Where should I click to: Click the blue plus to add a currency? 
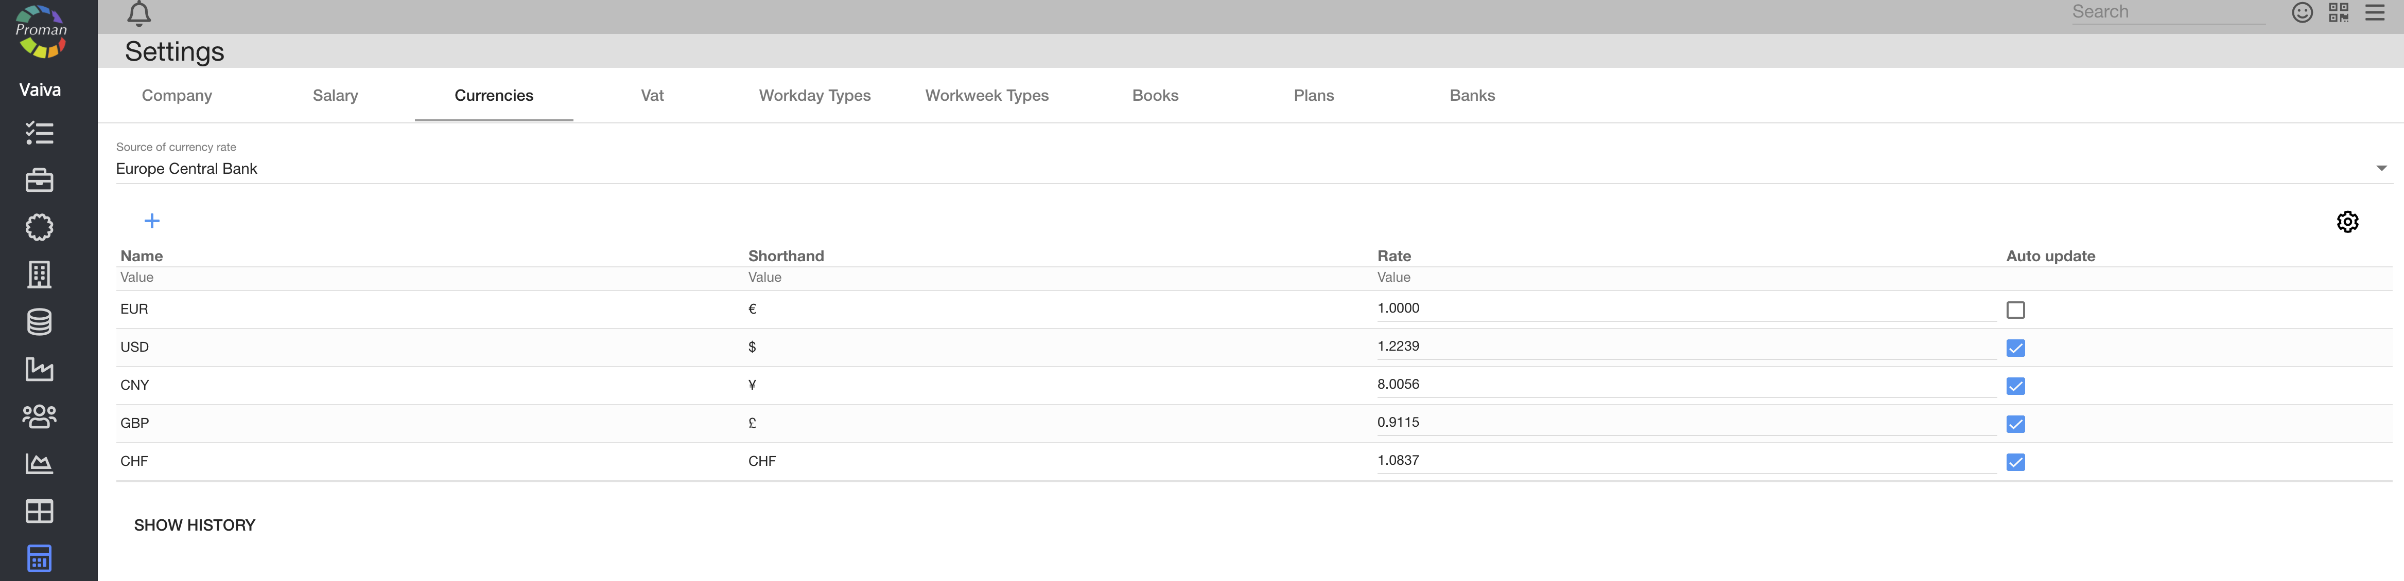click(152, 221)
